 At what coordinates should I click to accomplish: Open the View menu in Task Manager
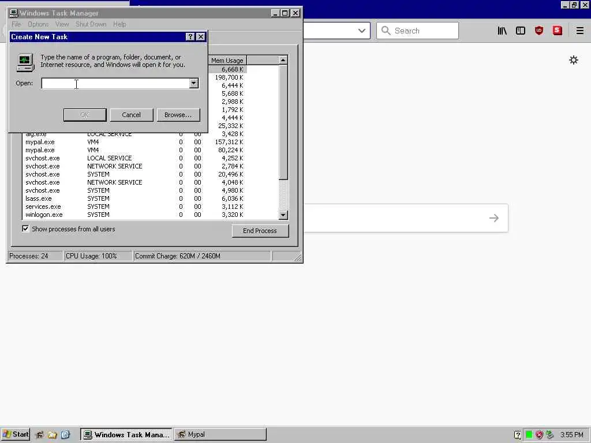point(62,24)
